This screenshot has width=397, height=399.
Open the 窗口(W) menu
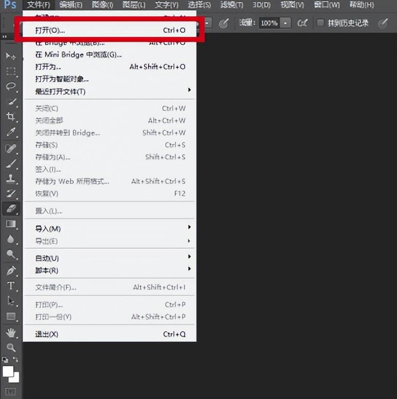coord(327,5)
